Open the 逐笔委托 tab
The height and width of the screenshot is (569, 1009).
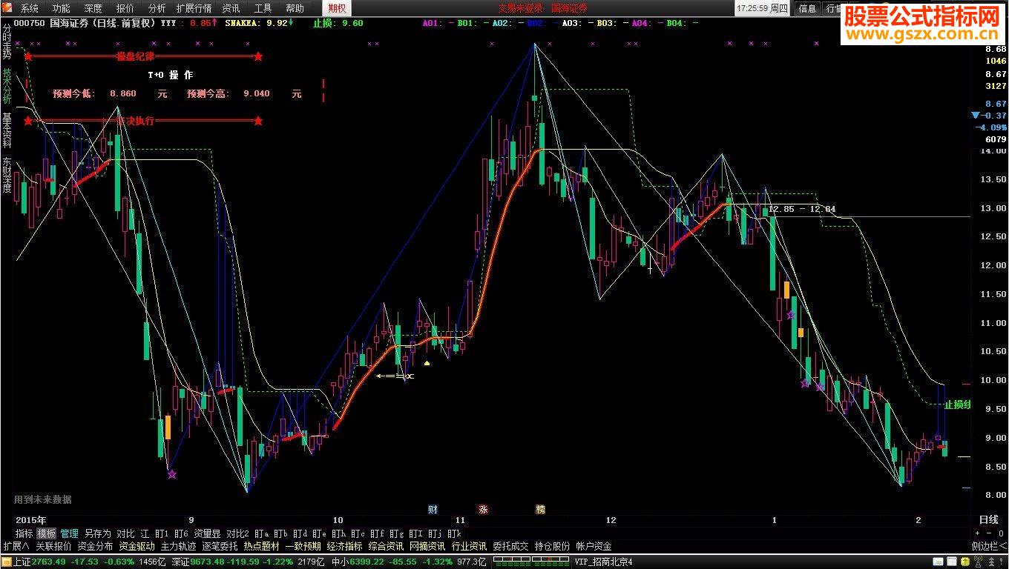pos(220,546)
